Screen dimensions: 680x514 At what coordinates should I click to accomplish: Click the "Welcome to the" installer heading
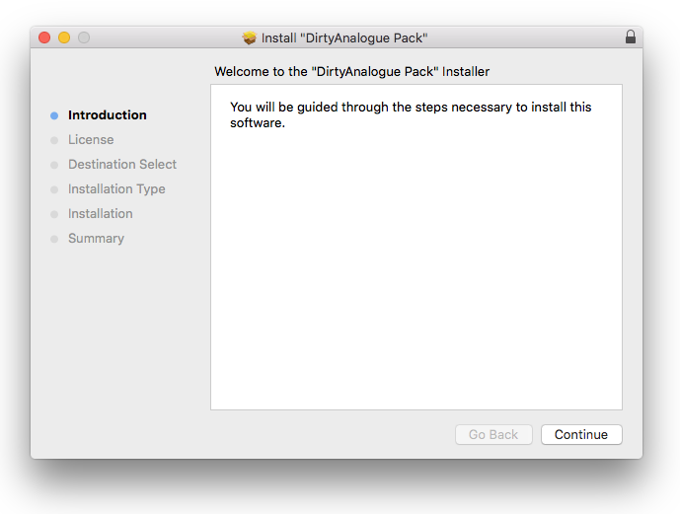[x=351, y=72]
